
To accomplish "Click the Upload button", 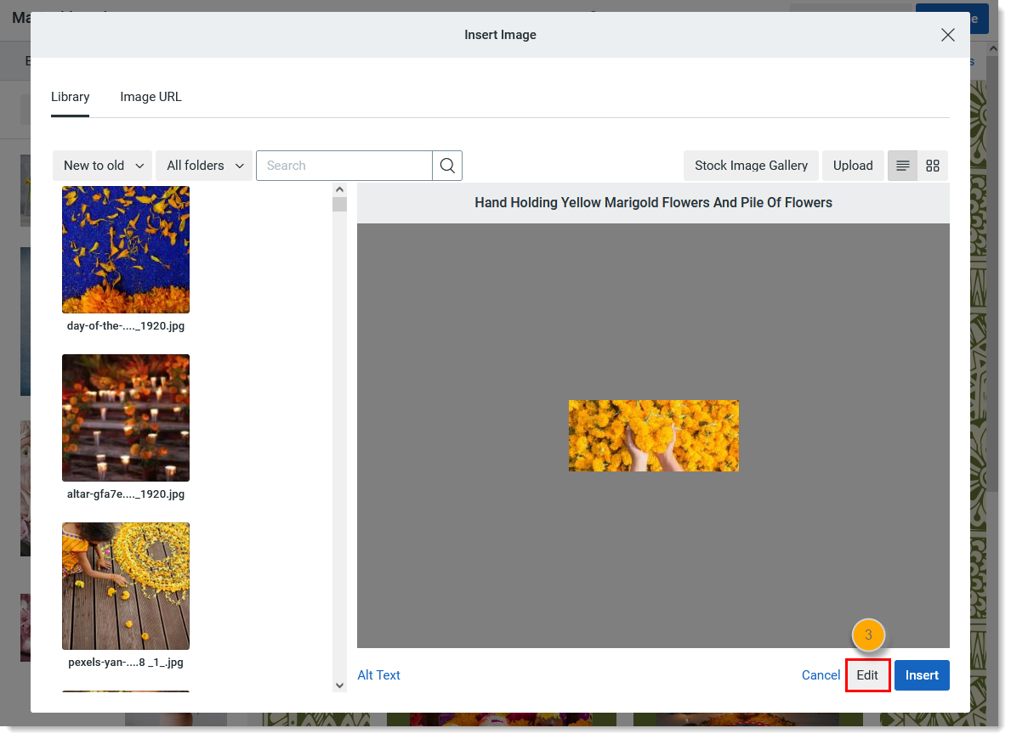I will (x=853, y=166).
